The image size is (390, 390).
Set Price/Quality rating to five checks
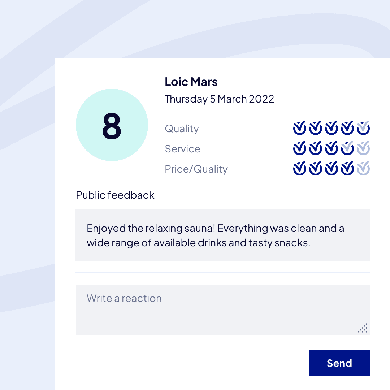tap(363, 169)
